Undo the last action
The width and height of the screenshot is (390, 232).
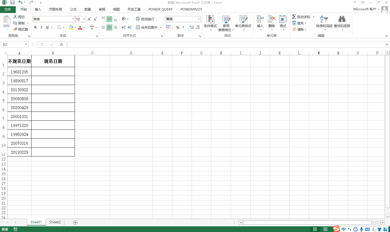click(x=20, y=3)
